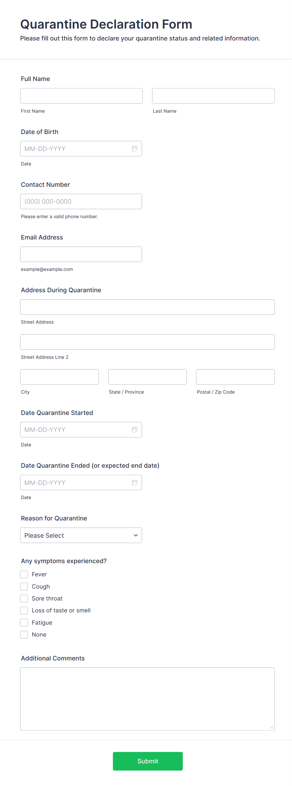Image resolution: width=292 pixels, height=786 pixels.
Task: Select the Contact Number phone field
Action: click(81, 202)
